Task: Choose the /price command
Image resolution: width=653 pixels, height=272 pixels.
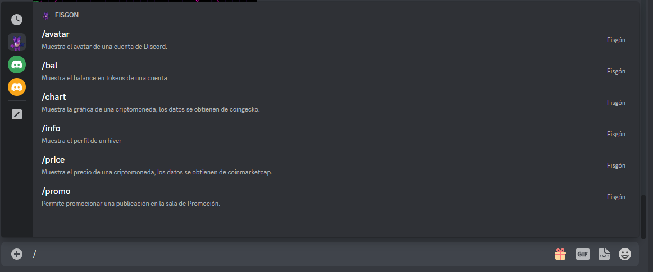Action: point(336,165)
